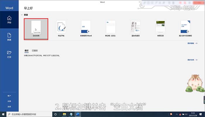Select 打开 (Open) in the left sidebar
This screenshot has height=117, width=205.
[x=9, y=54]
